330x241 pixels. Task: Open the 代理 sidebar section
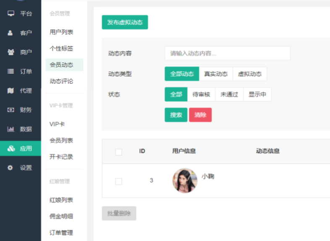coord(21,91)
